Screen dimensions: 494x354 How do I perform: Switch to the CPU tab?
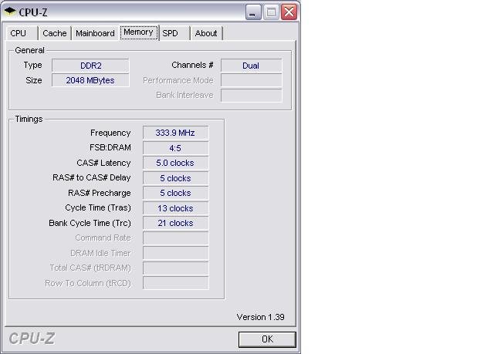tap(19, 33)
